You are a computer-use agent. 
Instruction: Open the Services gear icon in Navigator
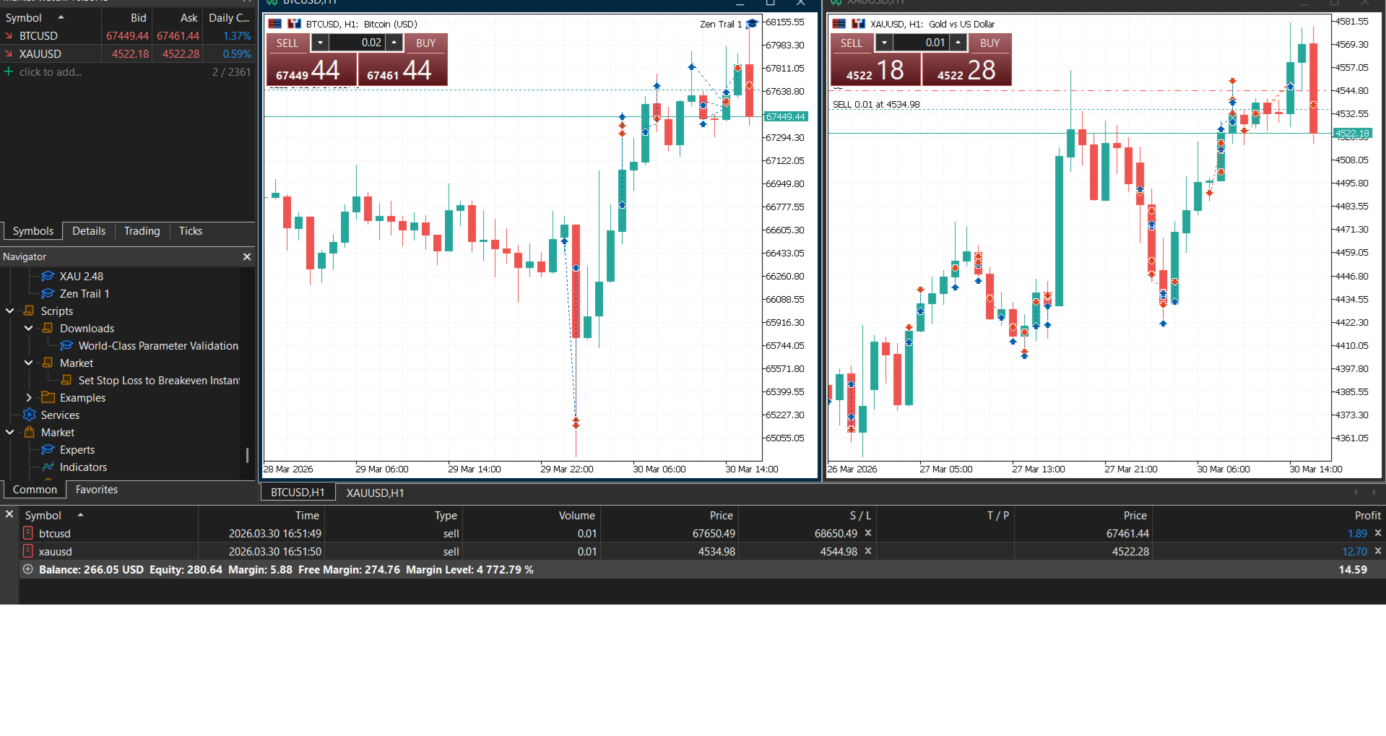pos(30,415)
